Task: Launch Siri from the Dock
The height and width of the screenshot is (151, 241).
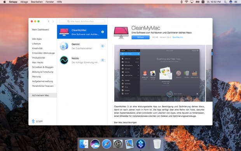Action: tap(95, 144)
